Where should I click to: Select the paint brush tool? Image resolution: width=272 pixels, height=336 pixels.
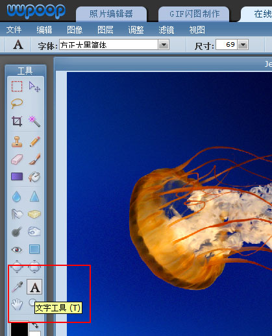[34, 159]
